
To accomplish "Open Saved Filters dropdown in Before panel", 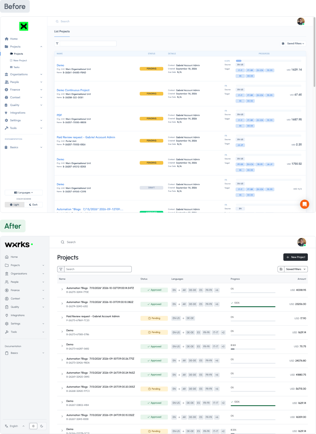I will (296, 44).
